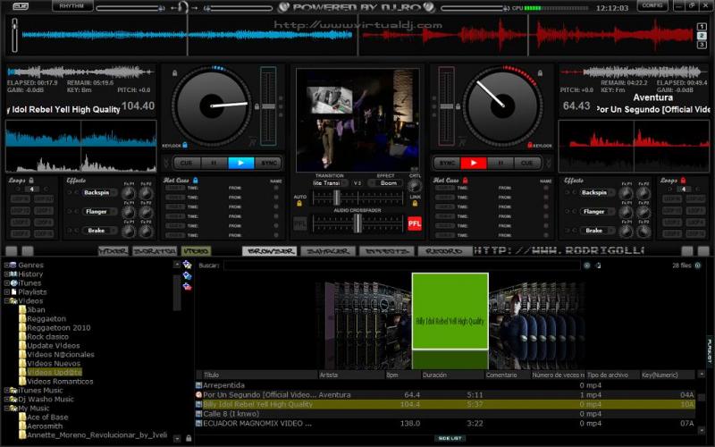The width and height of the screenshot is (715, 447).
Task: Toggle right deck KEYLOCK
Action: [530, 145]
